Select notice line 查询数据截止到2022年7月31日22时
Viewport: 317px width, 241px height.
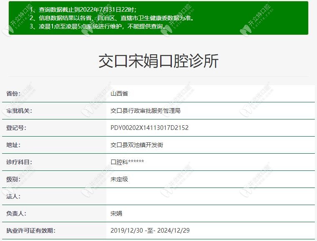point(83,10)
